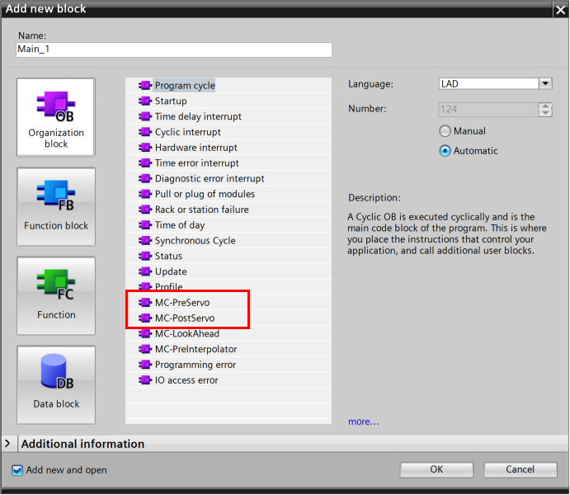Select the Time error interrupt entry

pos(228,163)
